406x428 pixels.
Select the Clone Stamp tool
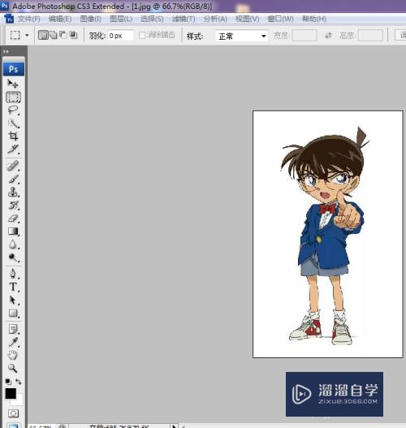13,192
